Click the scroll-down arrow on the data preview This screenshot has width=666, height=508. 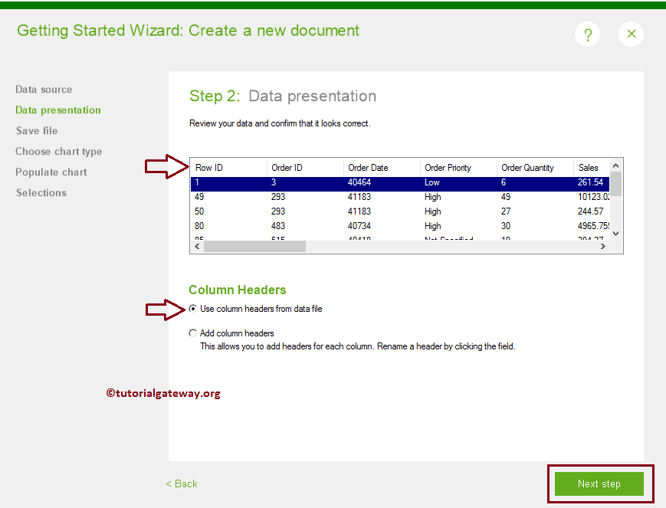point(615,234)
